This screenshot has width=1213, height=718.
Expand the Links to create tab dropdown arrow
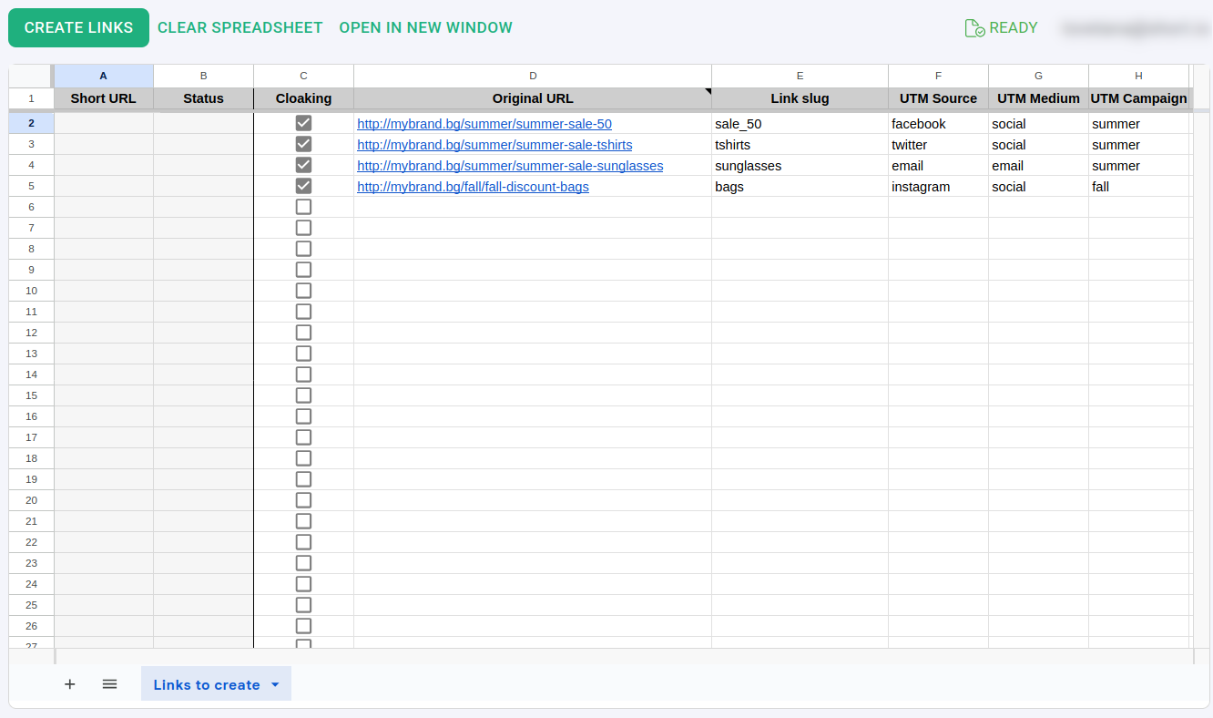click(275, 685)
